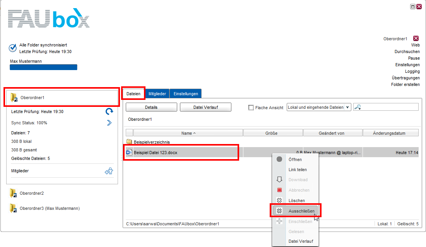This screenshot has height=247, width=426.
Task: Click the Datei Verlauf button
Action: tap(206, 107)
